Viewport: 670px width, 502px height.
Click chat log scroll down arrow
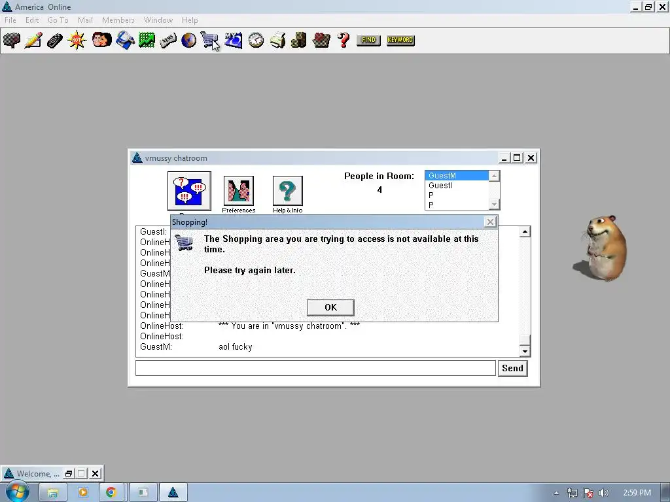pyautogui.click(x=525, y=351)
